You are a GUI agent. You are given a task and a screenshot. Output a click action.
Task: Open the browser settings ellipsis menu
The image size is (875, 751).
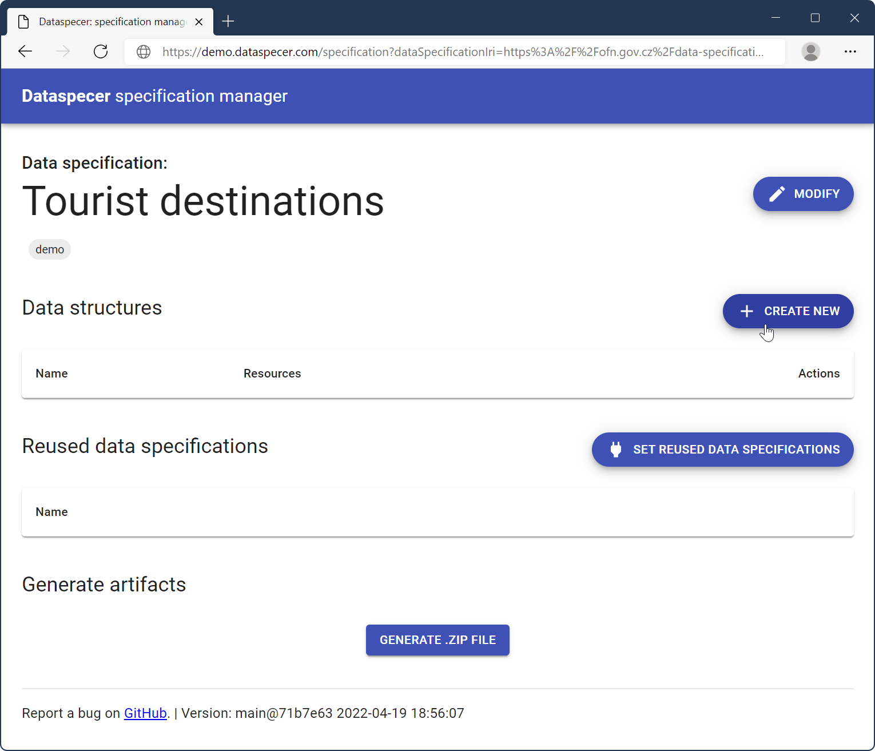850,51
